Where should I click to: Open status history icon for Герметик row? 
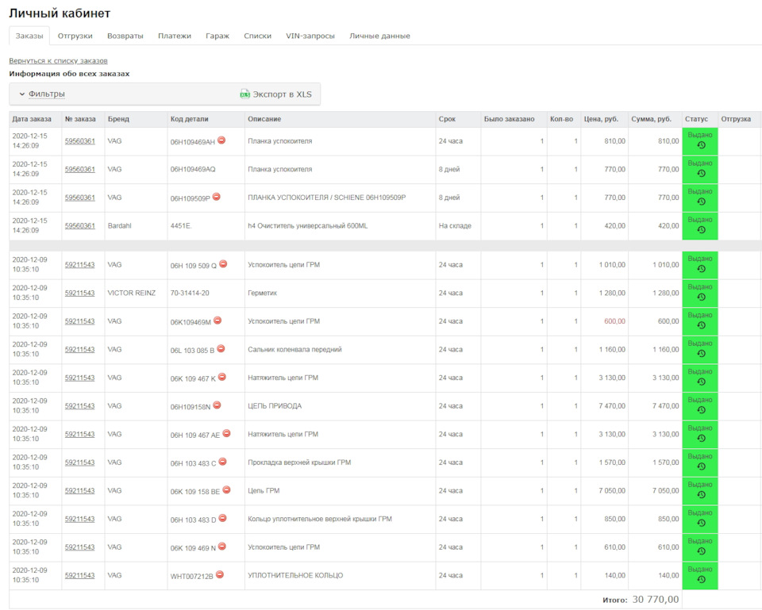click(x=701, y=297)
